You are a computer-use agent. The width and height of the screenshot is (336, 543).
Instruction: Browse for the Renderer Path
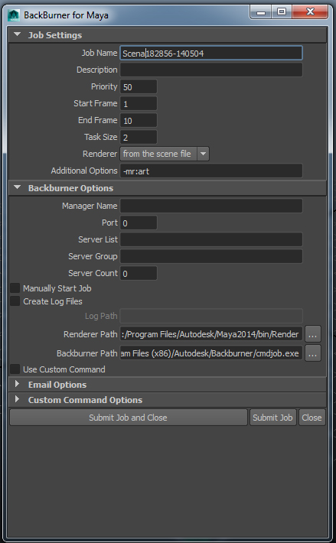click(x=313, y=334)
